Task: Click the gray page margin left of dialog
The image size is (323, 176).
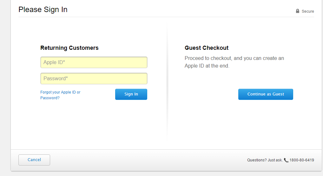Action: (x=5, y=88)
